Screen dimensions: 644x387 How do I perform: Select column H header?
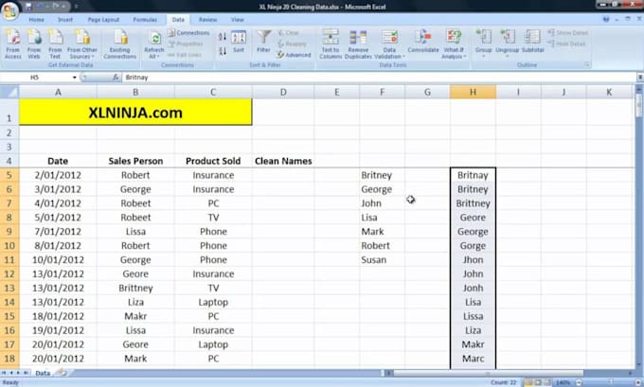click(473, 92)
